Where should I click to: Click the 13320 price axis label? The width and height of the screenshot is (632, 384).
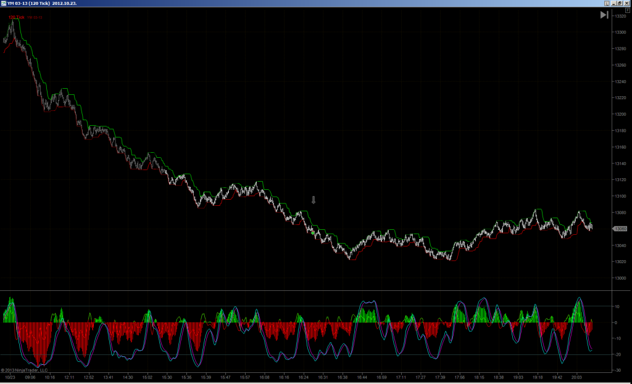click(620, 16)
